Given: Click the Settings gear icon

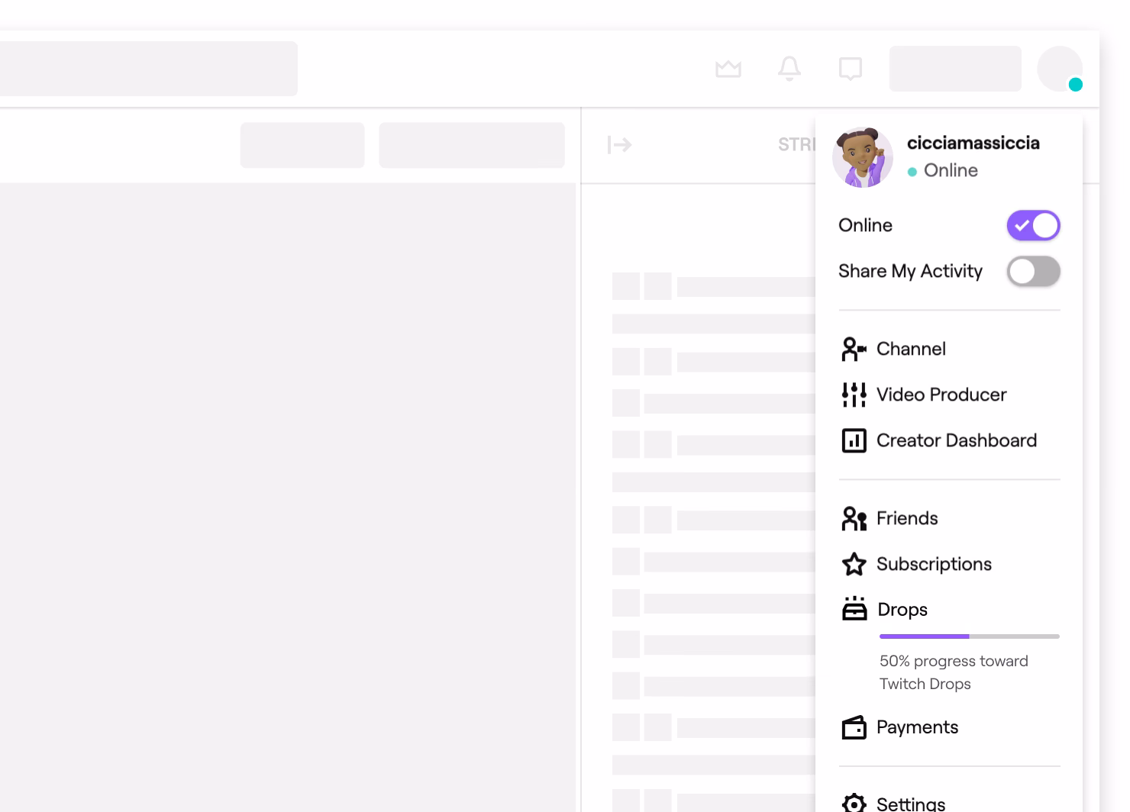Looking at the screenshot, I should click(x=854, y=802).
